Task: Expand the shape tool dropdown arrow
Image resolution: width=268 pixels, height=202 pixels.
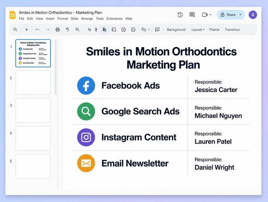Action: tap(149, 29)
